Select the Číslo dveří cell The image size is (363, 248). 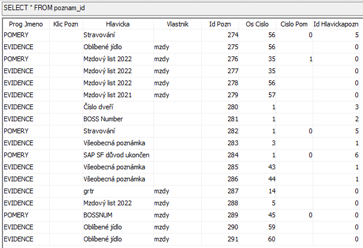click(x=118, y=107)
